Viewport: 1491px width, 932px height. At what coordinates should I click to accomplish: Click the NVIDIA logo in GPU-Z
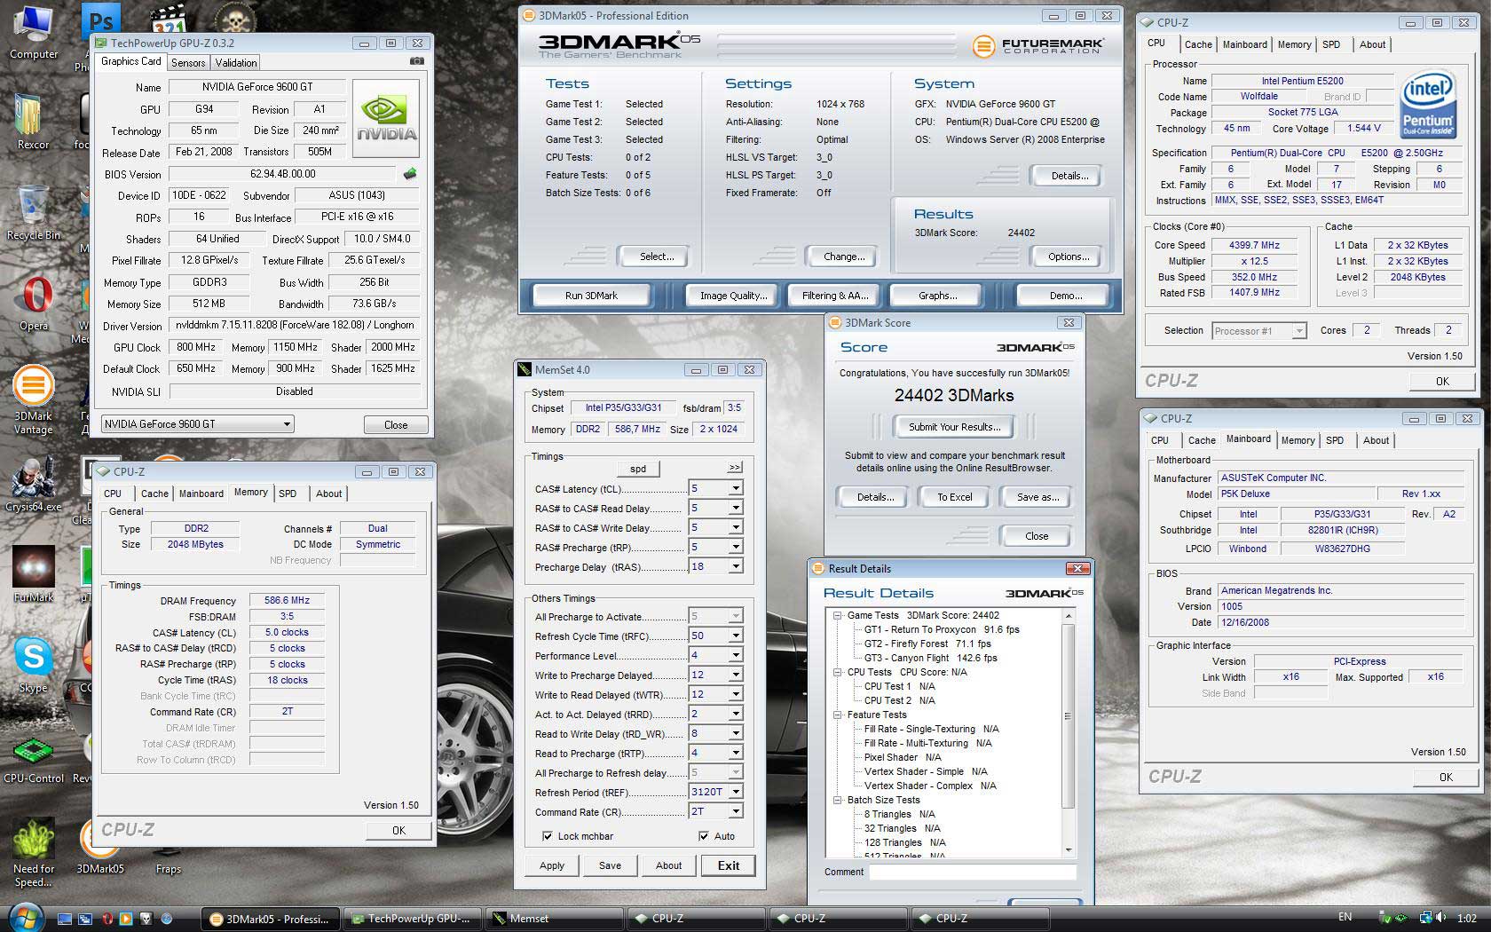coord(386,119)
